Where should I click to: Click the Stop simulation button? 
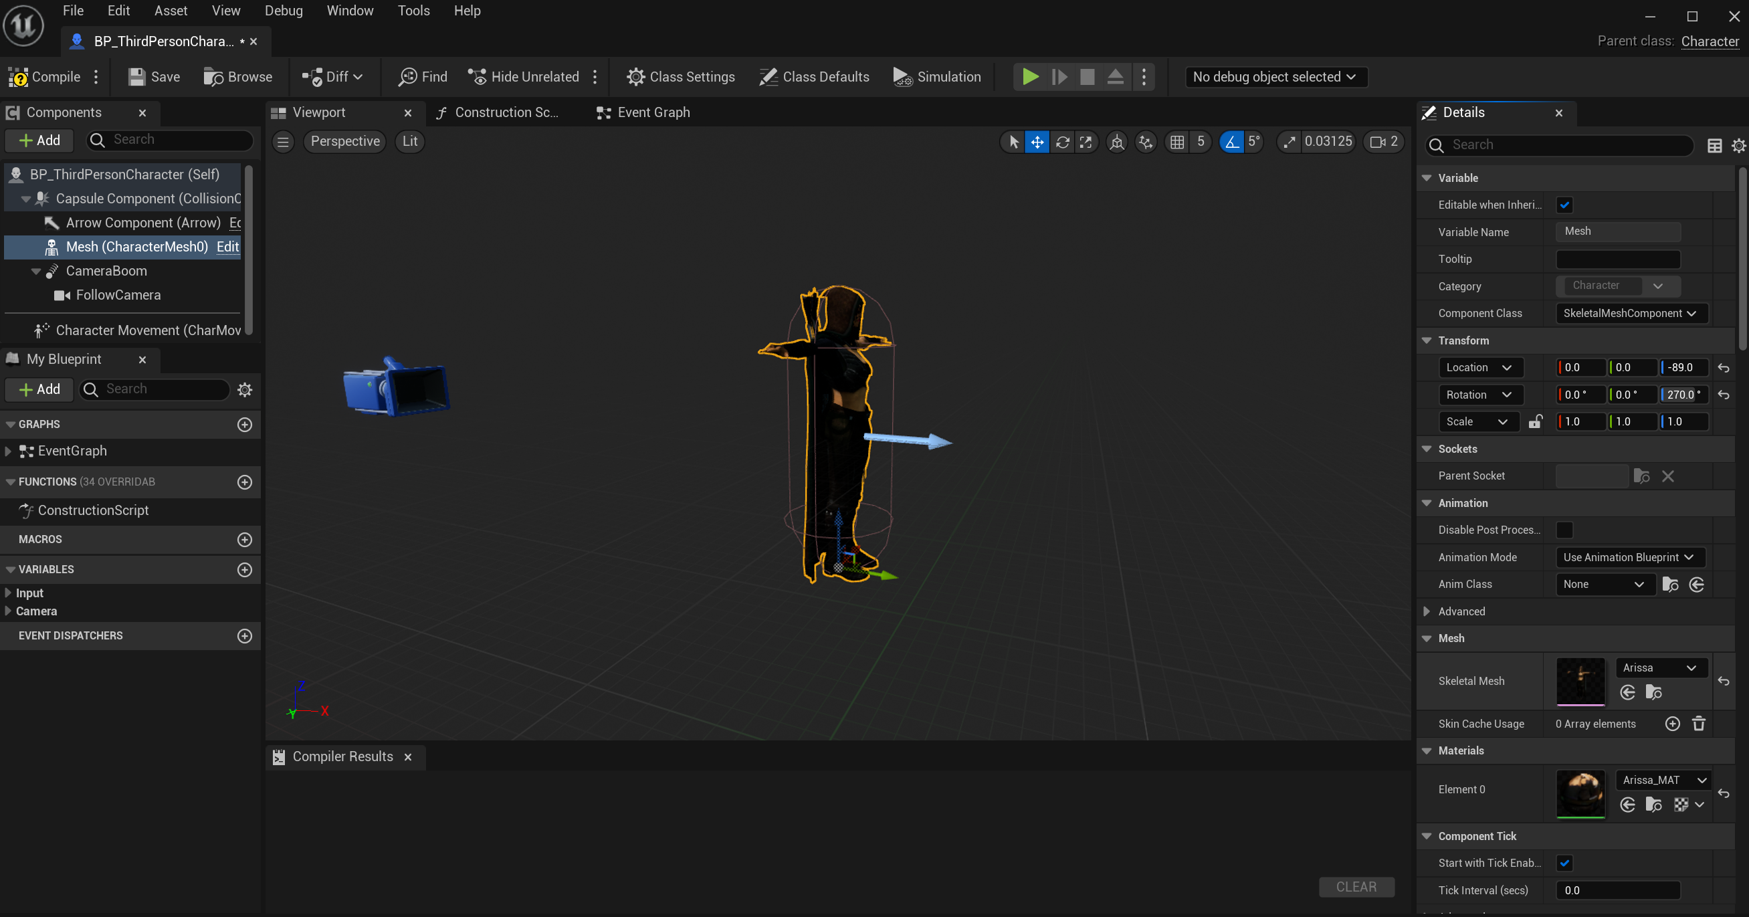click(1086, 77)
